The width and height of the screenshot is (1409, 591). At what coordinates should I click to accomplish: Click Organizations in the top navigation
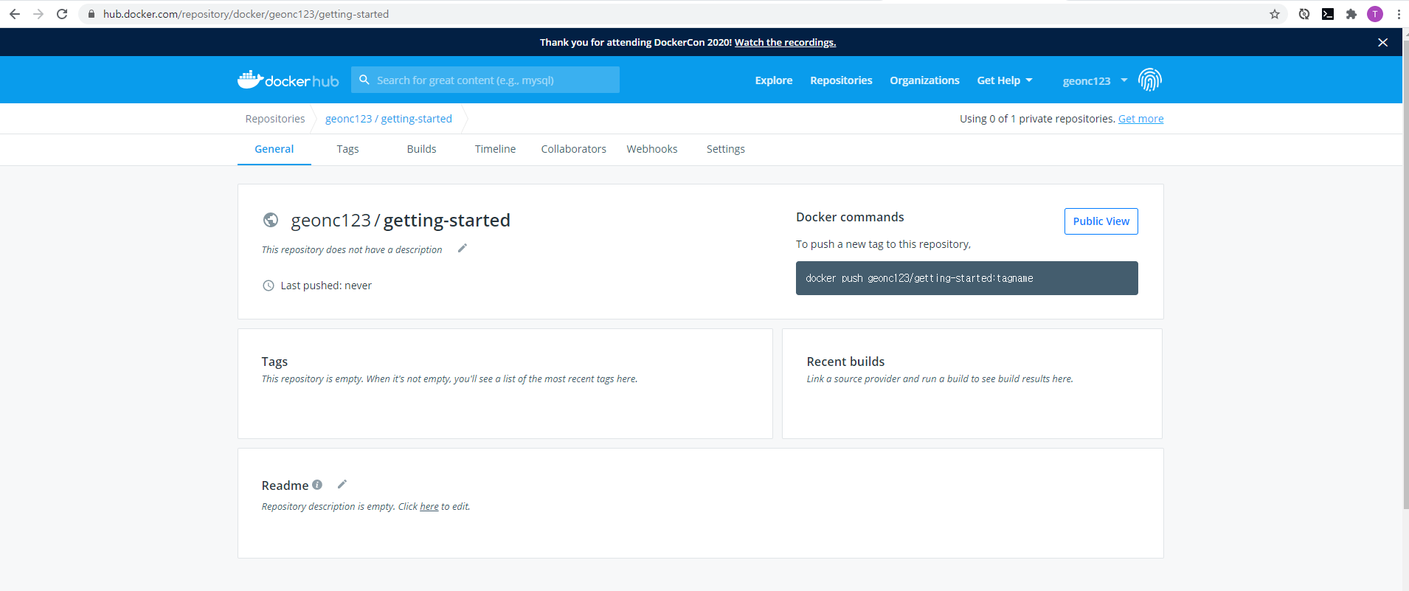coord(924,80)
